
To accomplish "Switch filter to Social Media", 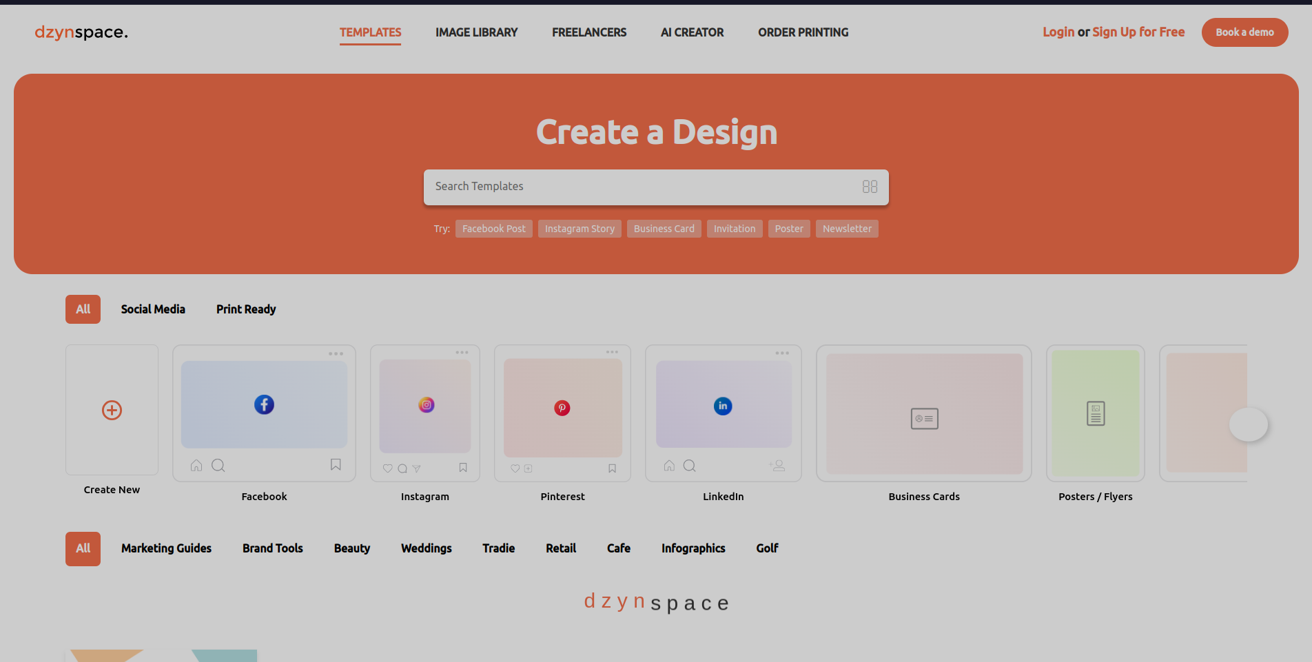I will [x=153, y=309].
